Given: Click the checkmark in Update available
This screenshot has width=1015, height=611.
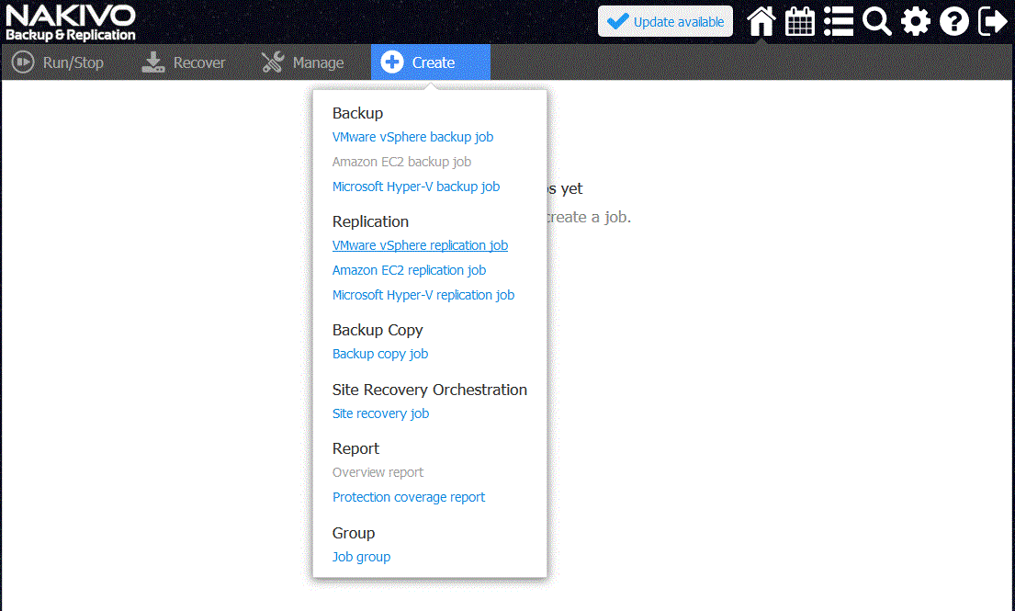Looking at the screenshot, I should 617,21.
